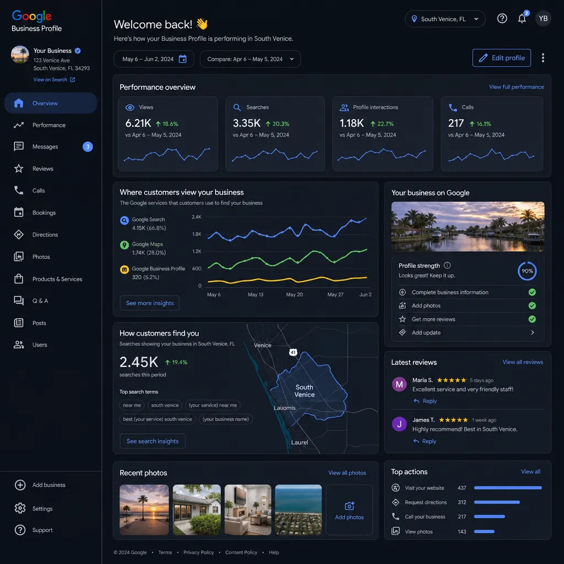Open the house exterior photo thumbnail
Screen dimensions: 564x564
(197, 509)
